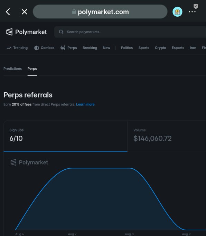Open the New category

click(106, 48)
